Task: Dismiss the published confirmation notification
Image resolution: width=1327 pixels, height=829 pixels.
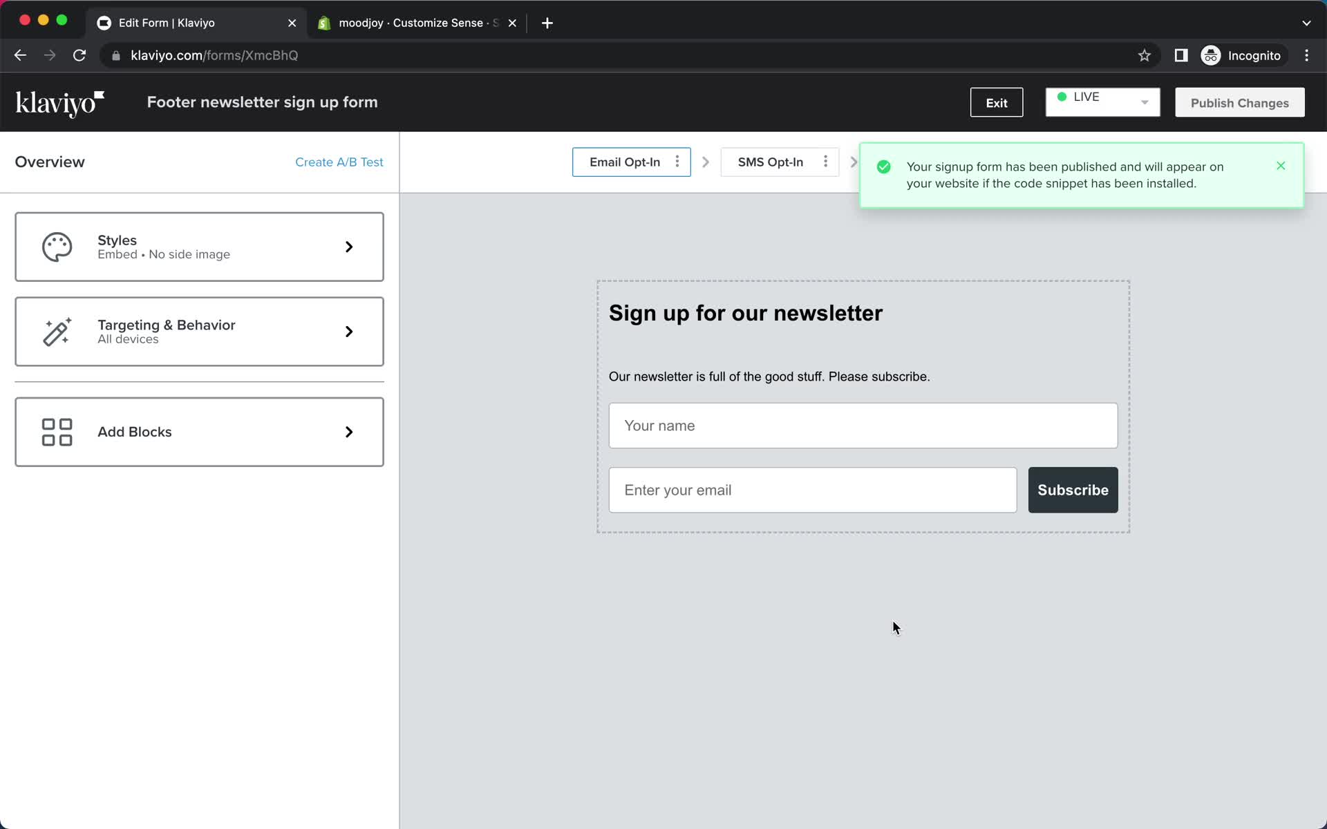Action: [x=1281, y=166]
